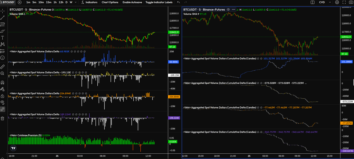Open the emoji icons tool

pyautogui.click(x=3, y=58)
